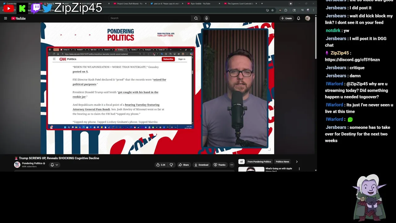Open options for Apple Vision Pro video

[x=299, y=169]
